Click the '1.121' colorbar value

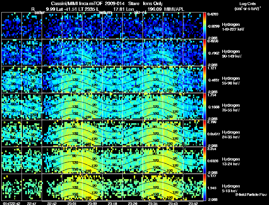[212, 68]
